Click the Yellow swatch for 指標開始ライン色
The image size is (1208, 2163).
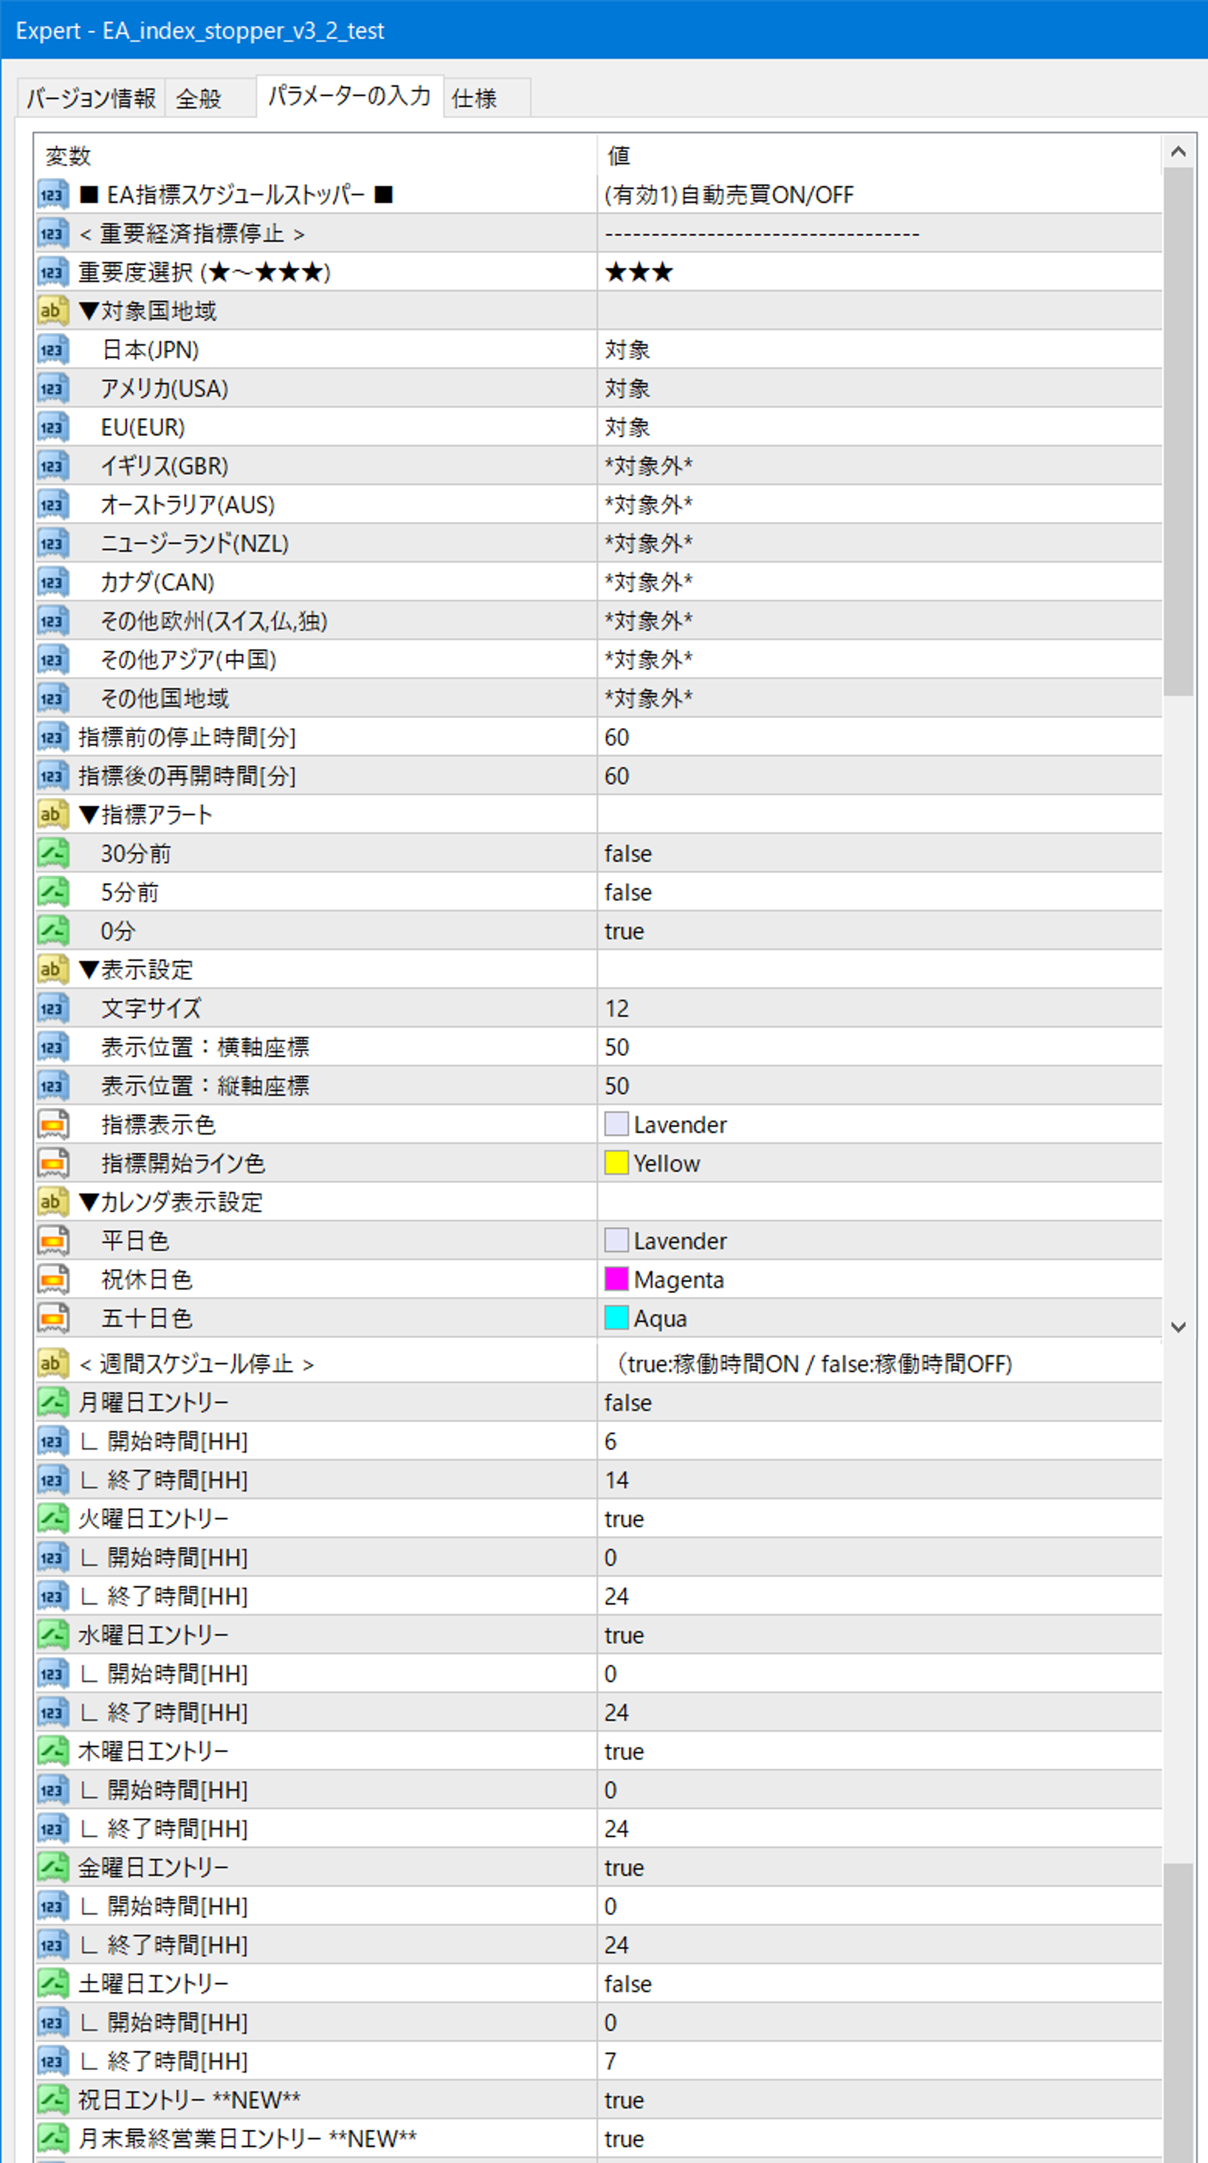[616, 1163]
